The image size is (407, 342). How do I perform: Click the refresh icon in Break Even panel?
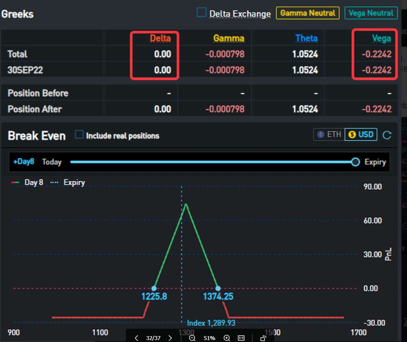(387, 135)
